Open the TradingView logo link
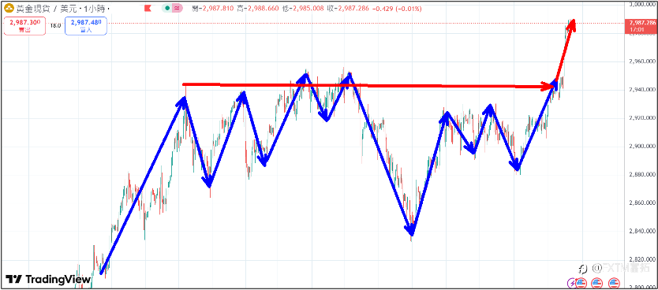This screenshot has width=658, height=290. (48, 279)
